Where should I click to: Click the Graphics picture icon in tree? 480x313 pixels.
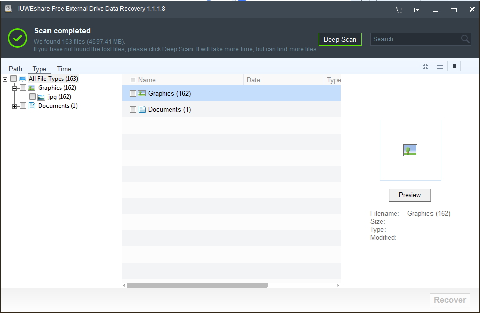(32, 88)
